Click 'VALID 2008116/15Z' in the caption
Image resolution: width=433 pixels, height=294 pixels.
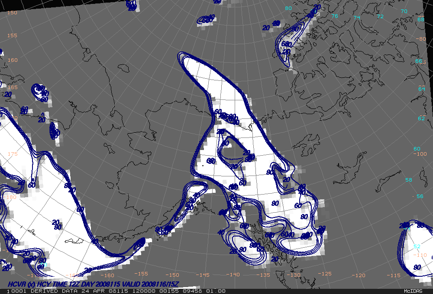151,284
